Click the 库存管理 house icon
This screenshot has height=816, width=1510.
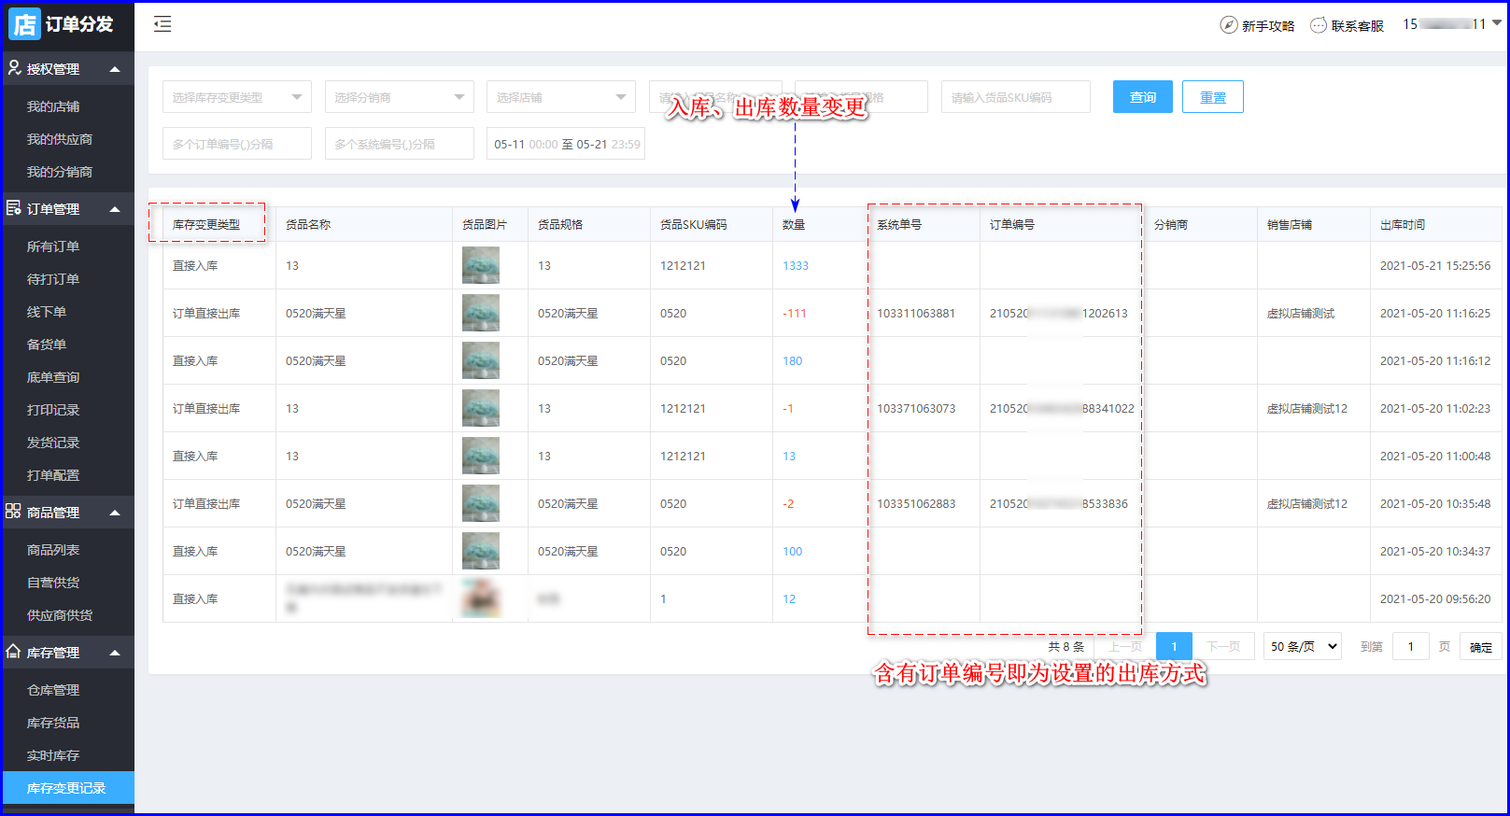(x=14, y=652)
